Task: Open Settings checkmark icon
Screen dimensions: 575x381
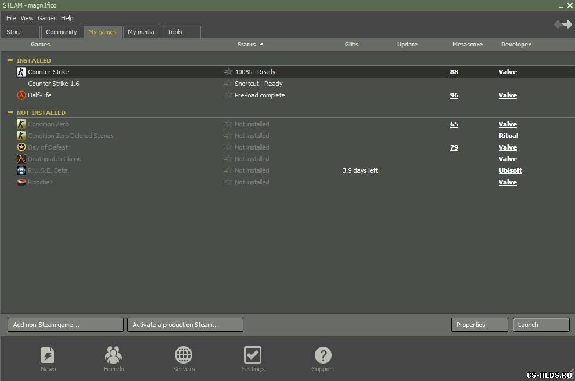Action: coord(253,355)
